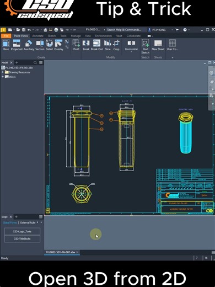Select the Break view tool

[86, 45]
